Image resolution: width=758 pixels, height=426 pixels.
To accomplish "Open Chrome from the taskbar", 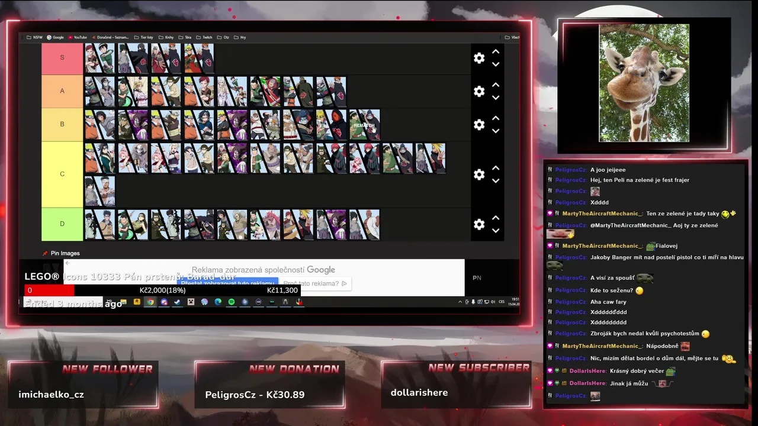I will (x=150, y=302).
